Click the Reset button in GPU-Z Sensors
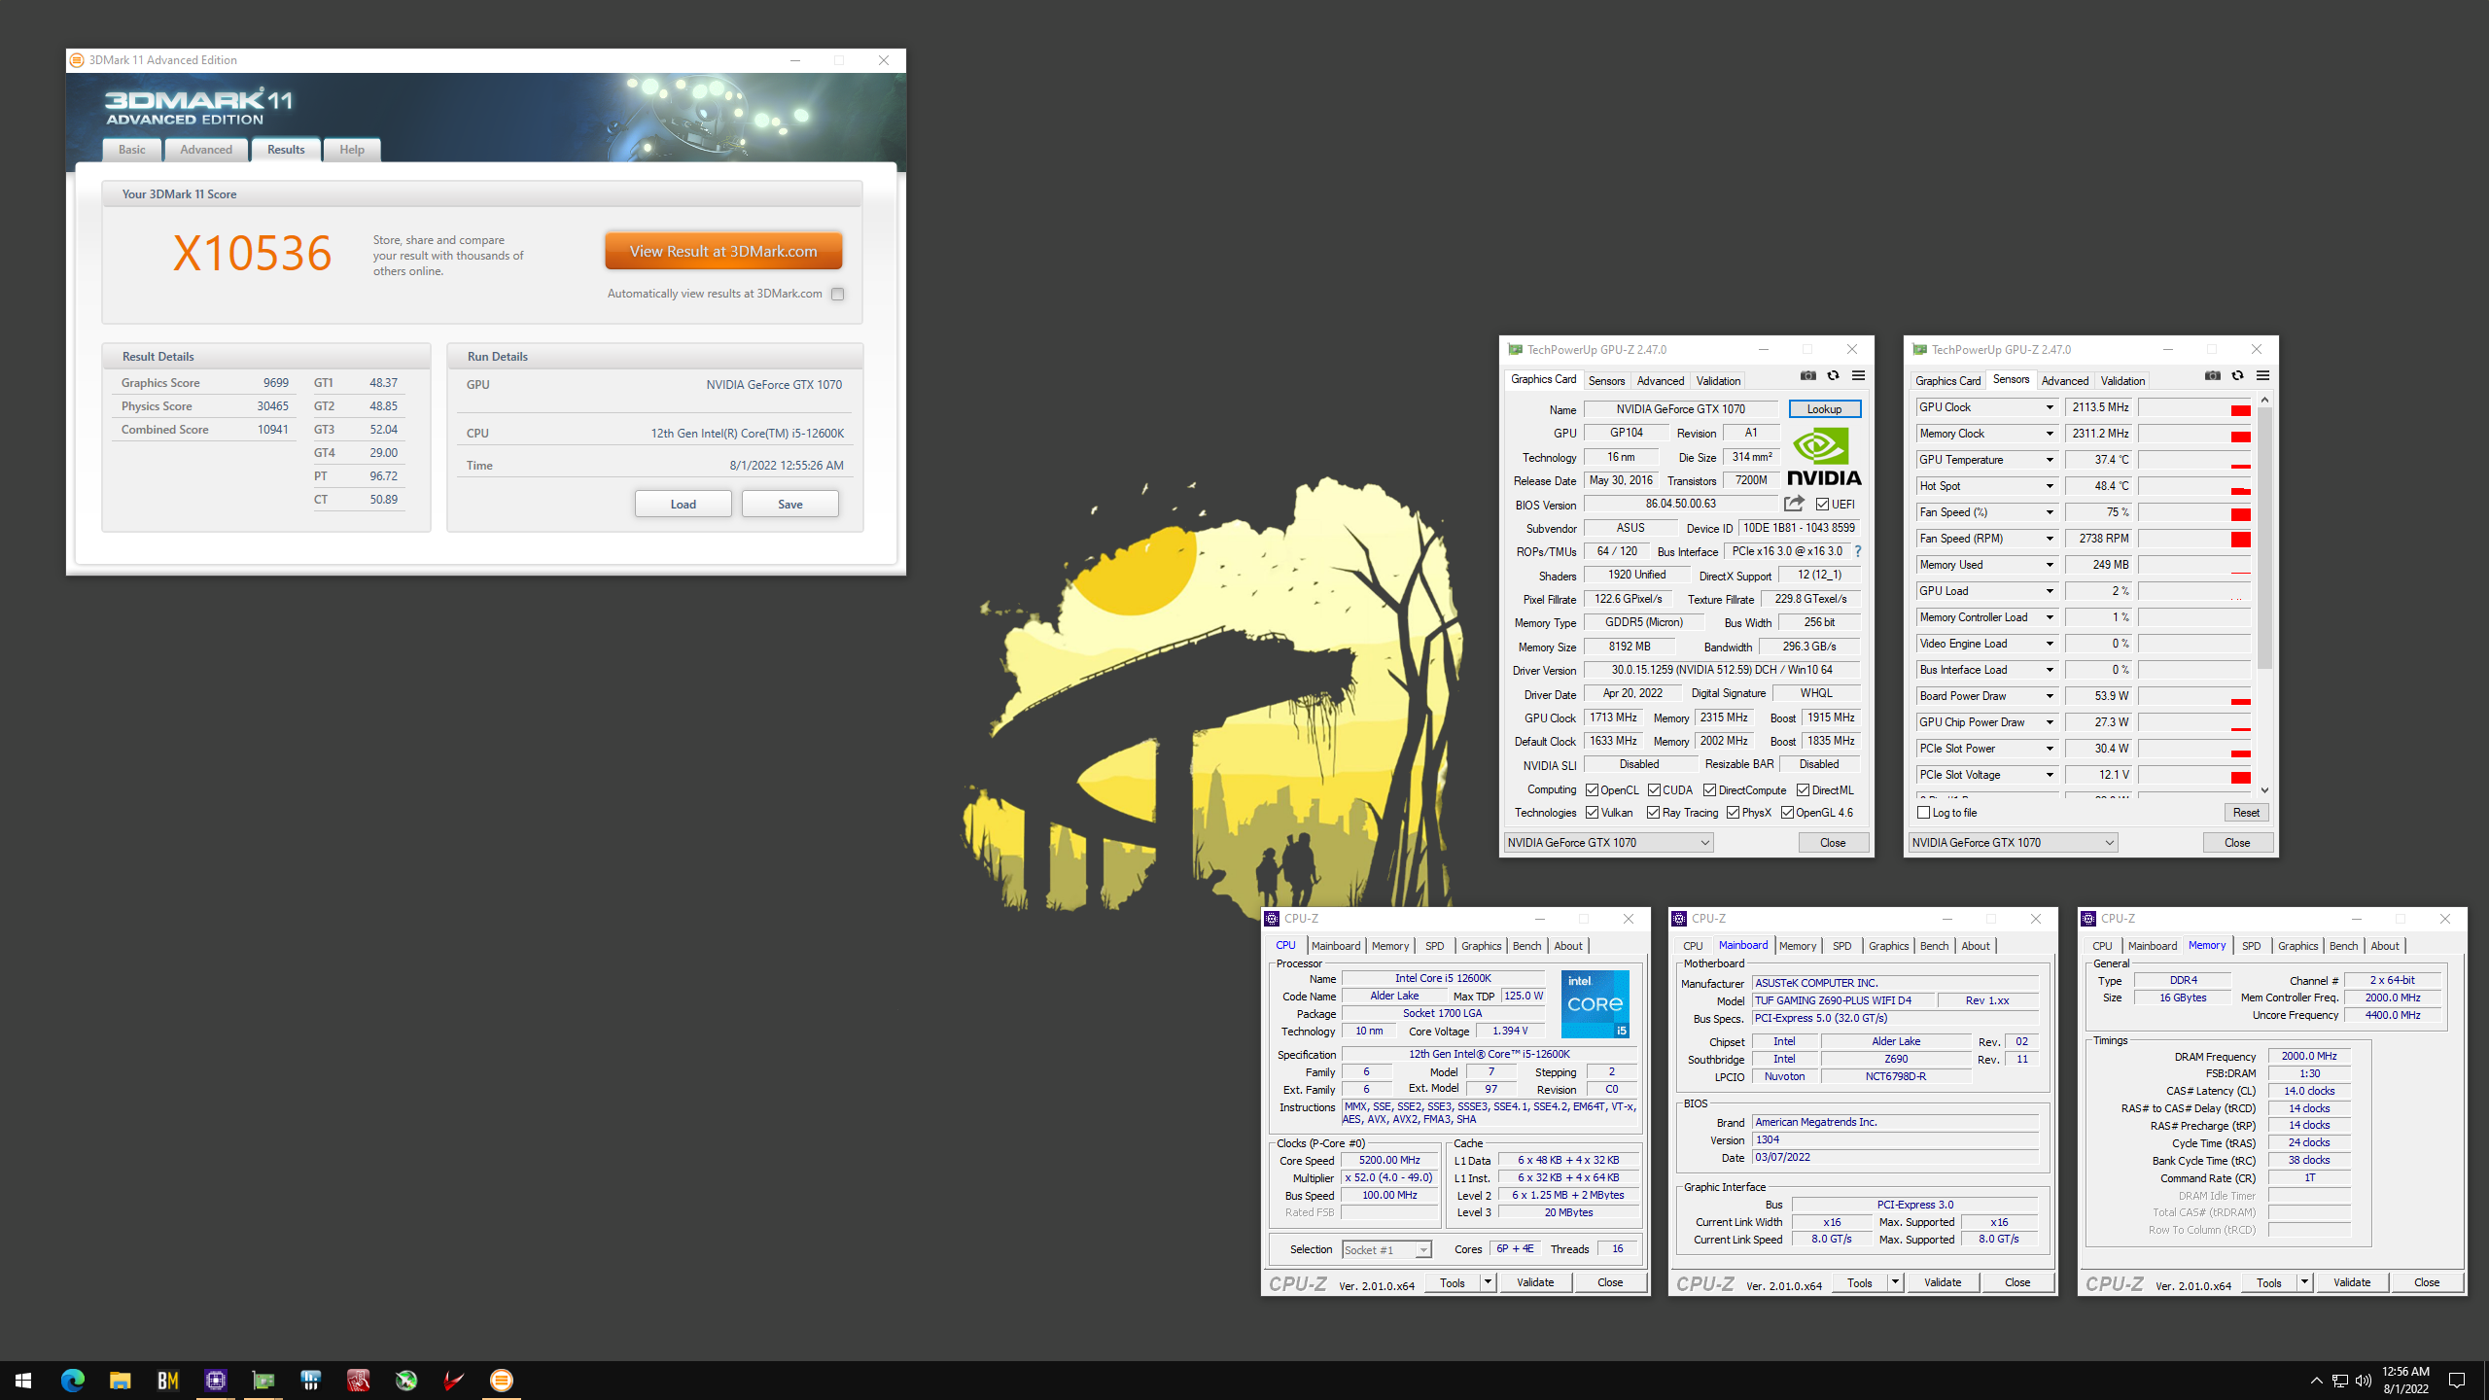Screen dimensions: 2489x1400 2246,813
